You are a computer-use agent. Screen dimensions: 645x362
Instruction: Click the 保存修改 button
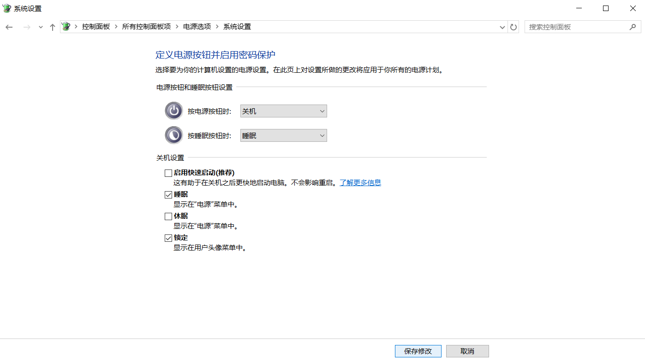click(418, 351)
